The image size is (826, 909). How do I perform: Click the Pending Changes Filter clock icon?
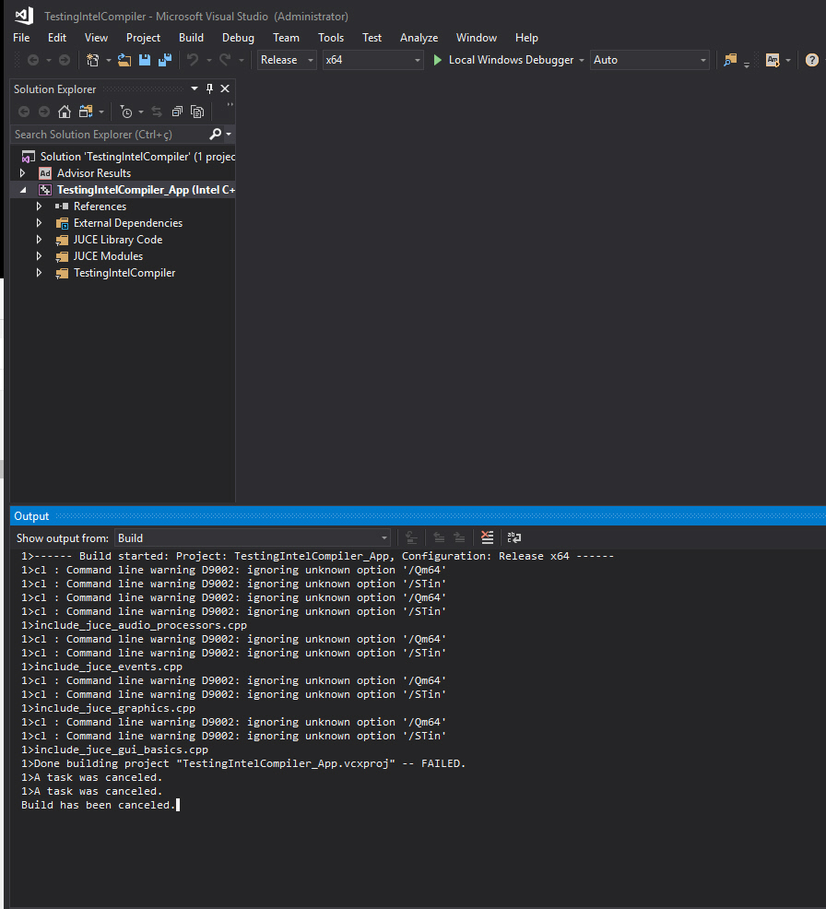click(x=125, y=112)
